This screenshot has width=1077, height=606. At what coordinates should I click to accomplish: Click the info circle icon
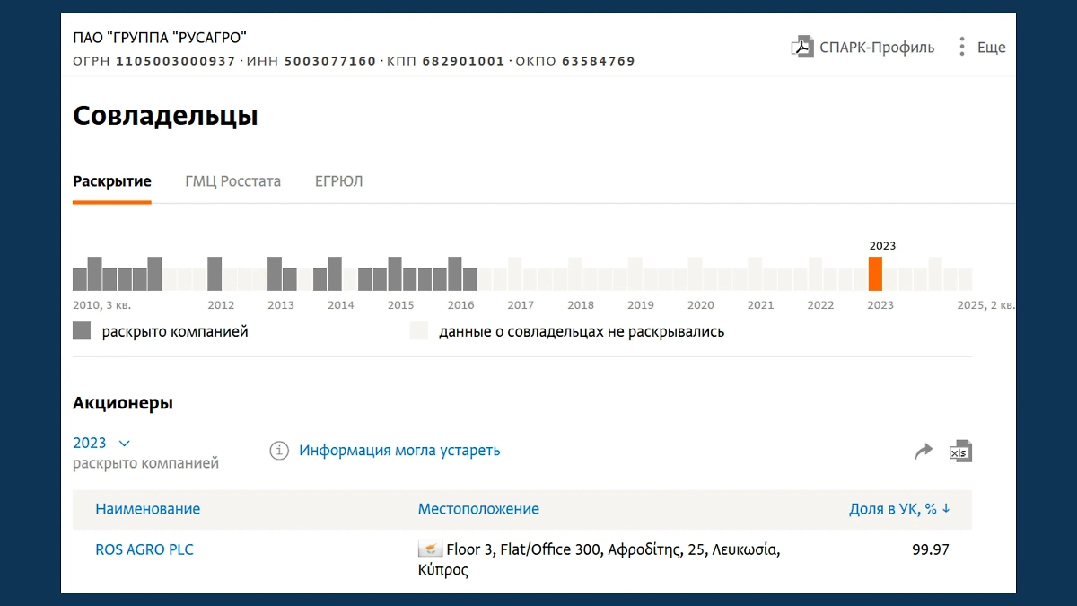[x=279, y=451]
